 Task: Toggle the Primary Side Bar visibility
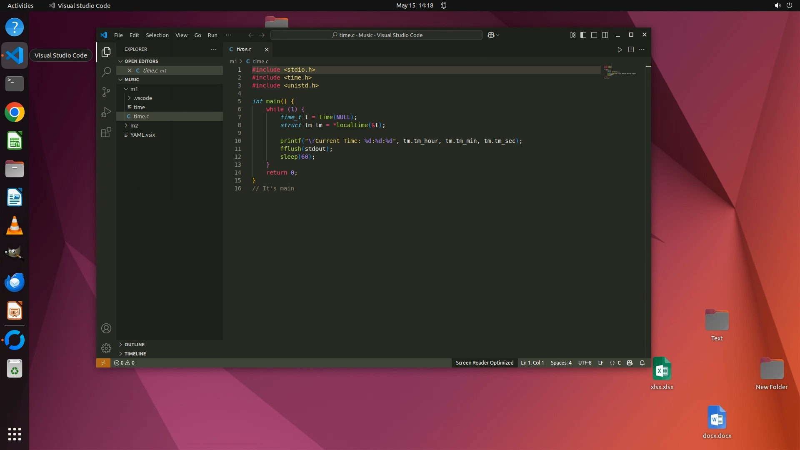[583, 35]
